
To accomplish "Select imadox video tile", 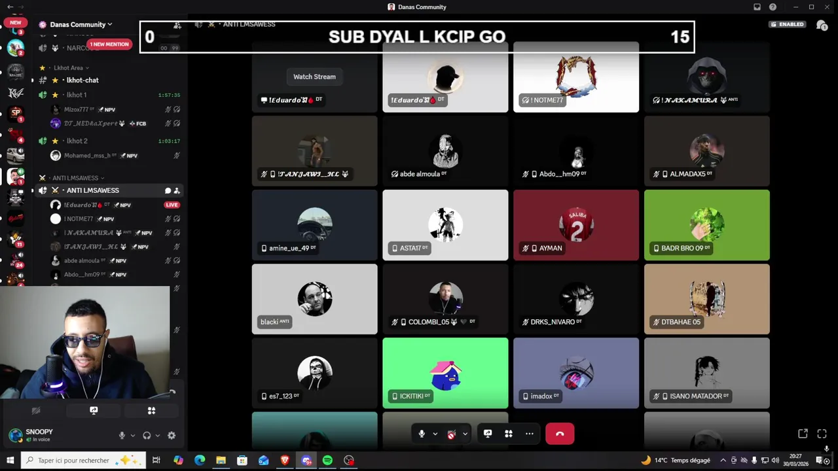I will (x=576, y=373).
